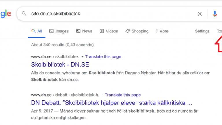
Task: Click the www.dn.se › skolbibliotek breadcrumb URL
Action: [x=55, y=57]
